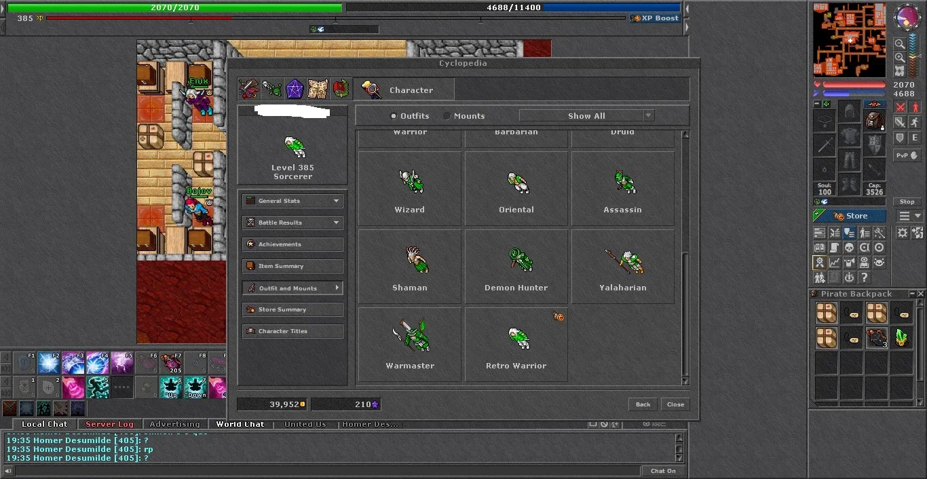Click the Back button in Cyclopedia
927x479 pixels.
click(x=643, y=404)
